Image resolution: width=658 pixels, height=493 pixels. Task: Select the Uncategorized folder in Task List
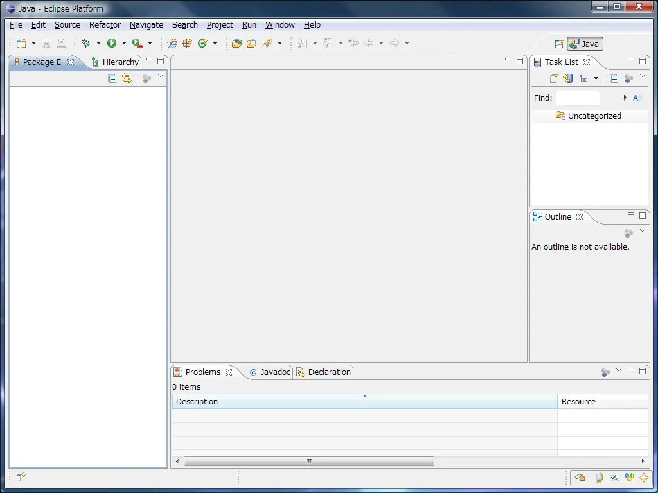pyautogui.click(x=589, y=116)
